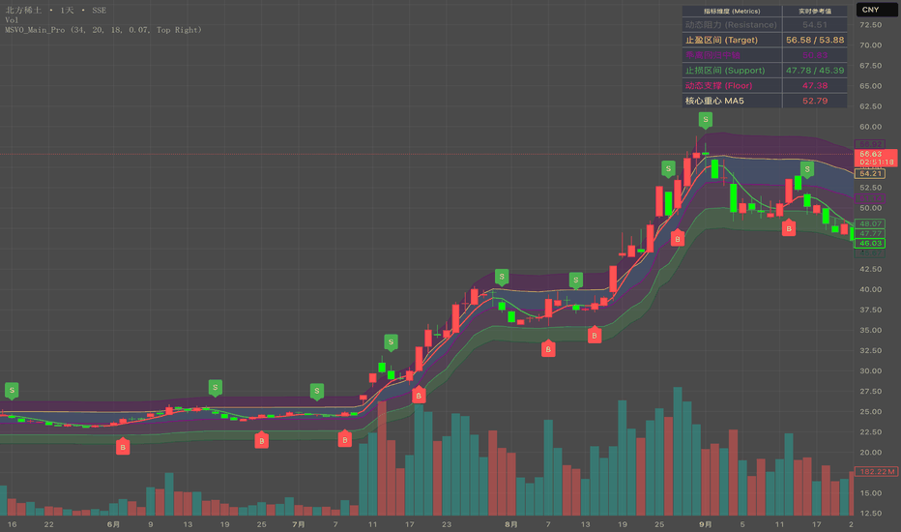Select the 60.00 price scale label
Image resolution: width=901 pixels, height=532 pixels.
coord(870,127)
